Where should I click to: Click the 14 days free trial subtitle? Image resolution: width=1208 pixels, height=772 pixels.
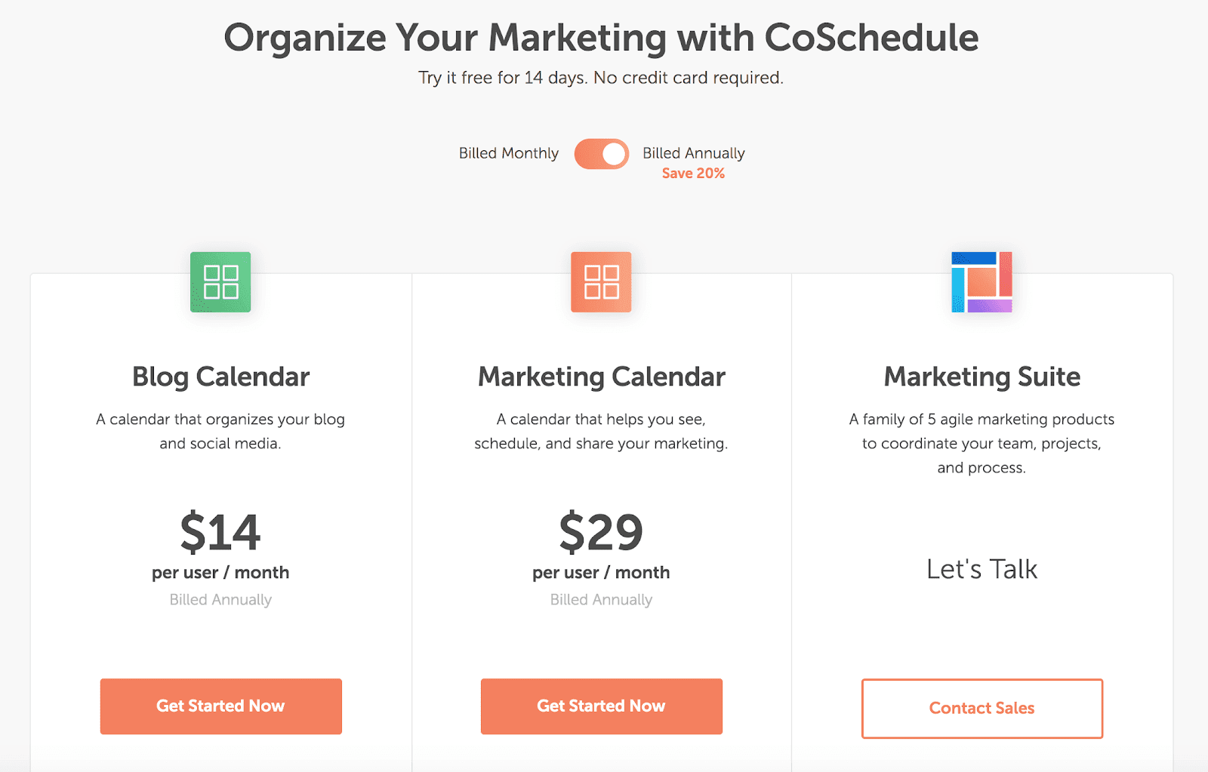pos(601,78)
